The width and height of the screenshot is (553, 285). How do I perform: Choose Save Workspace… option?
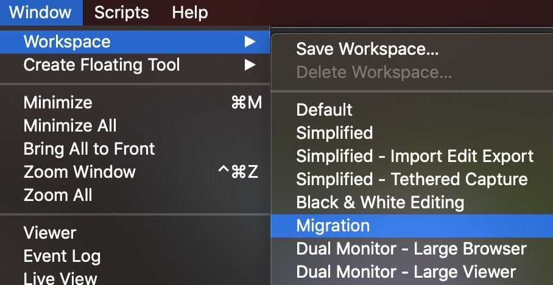[x=367, y=49]
